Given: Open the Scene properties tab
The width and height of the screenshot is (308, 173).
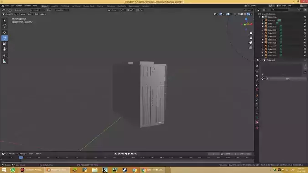Looking at the screenshot, I should click(x=257, y=85).
